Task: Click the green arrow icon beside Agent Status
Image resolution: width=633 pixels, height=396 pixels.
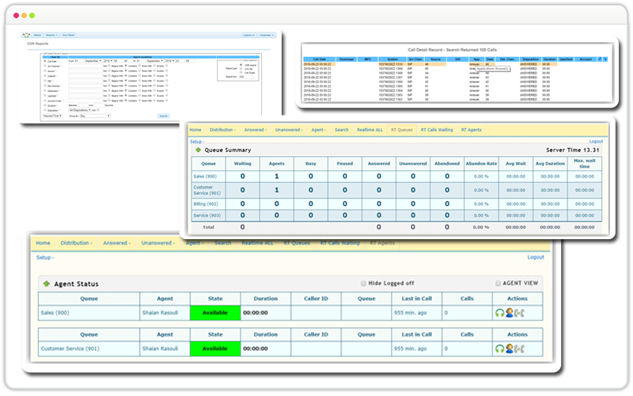Action: point(46,284)
